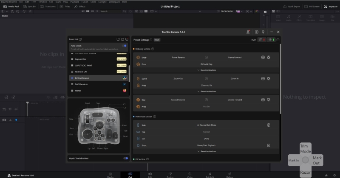Select the DaVinci Resolve preset
This screenshot has height=178, width=340.
(99, 78)
